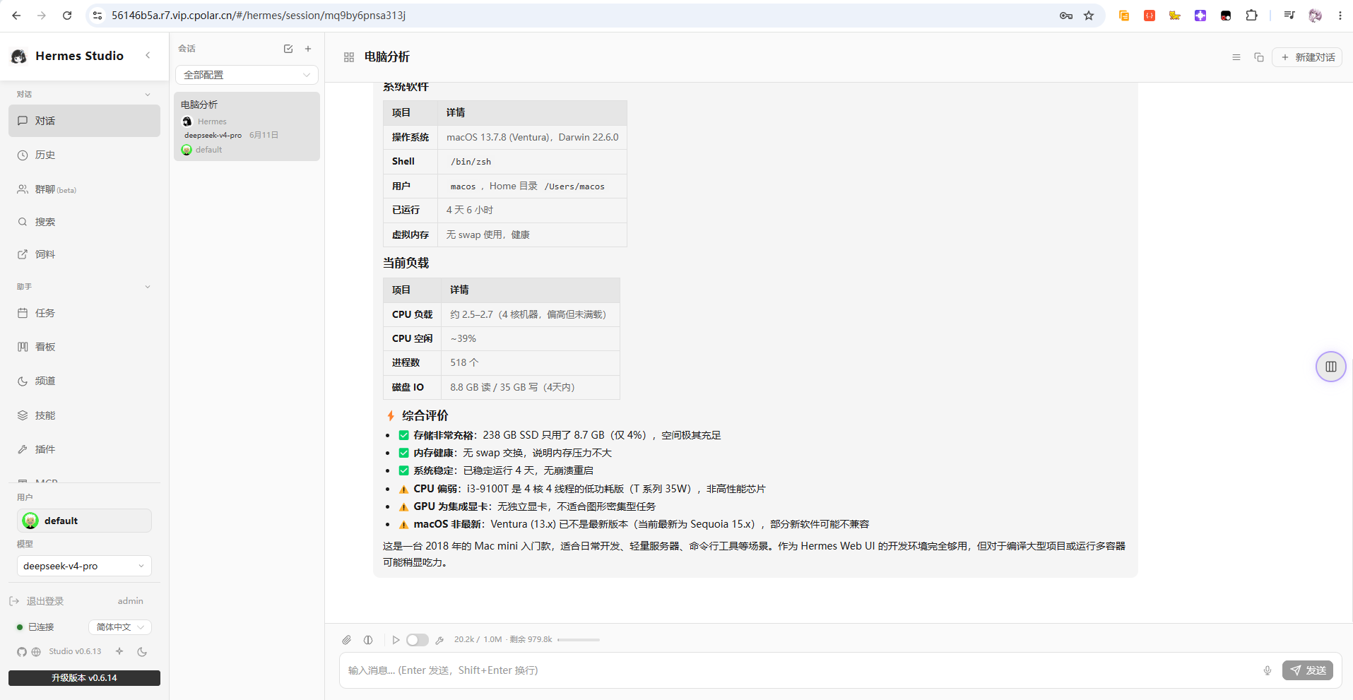Open 群聊 (beta) in the sidebar

click(84, 189)
